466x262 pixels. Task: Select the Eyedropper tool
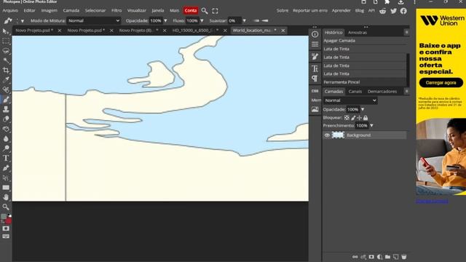tap(6, 80)
